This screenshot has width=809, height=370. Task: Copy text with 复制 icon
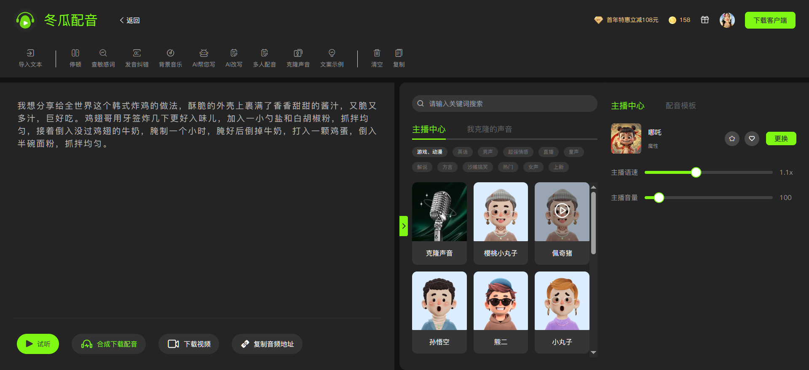pyautogui.click(x=399, y=53)
